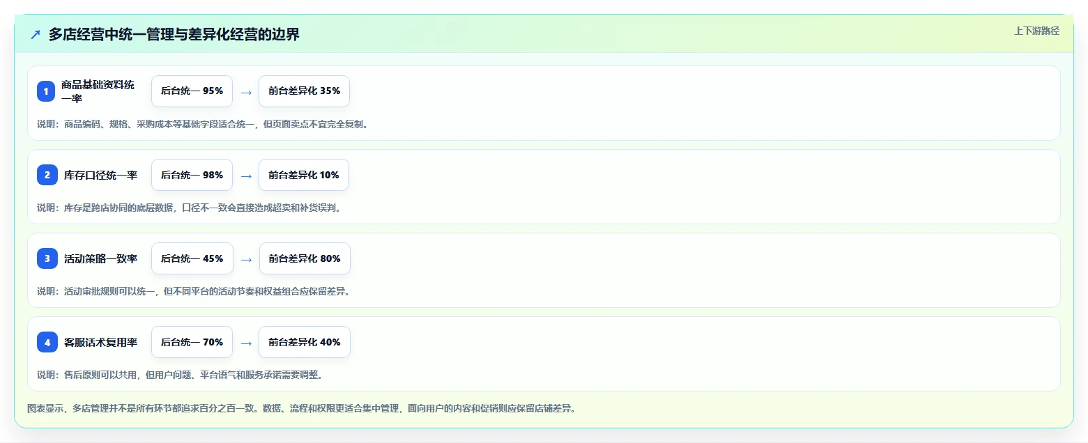Select the number 2 badge
The height and width of the screenshot is (443, 1088).
pyautogui.click(x=47, y=175)
